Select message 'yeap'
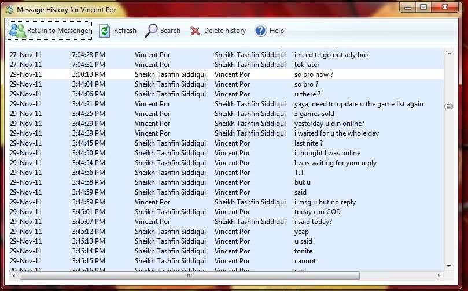 (x=301, y=232)
